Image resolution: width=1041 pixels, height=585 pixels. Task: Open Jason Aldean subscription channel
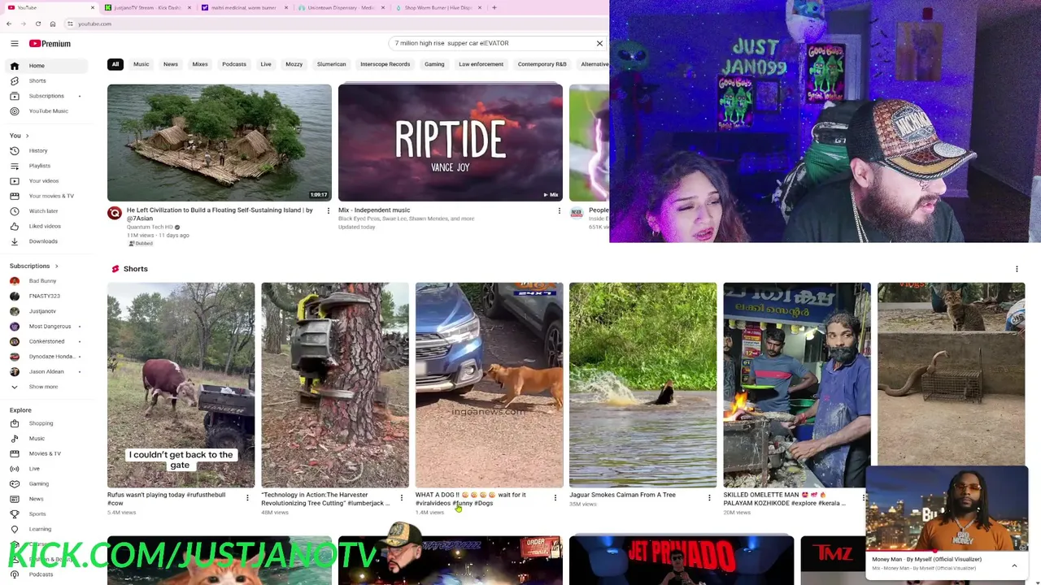(x=46, y=371)
